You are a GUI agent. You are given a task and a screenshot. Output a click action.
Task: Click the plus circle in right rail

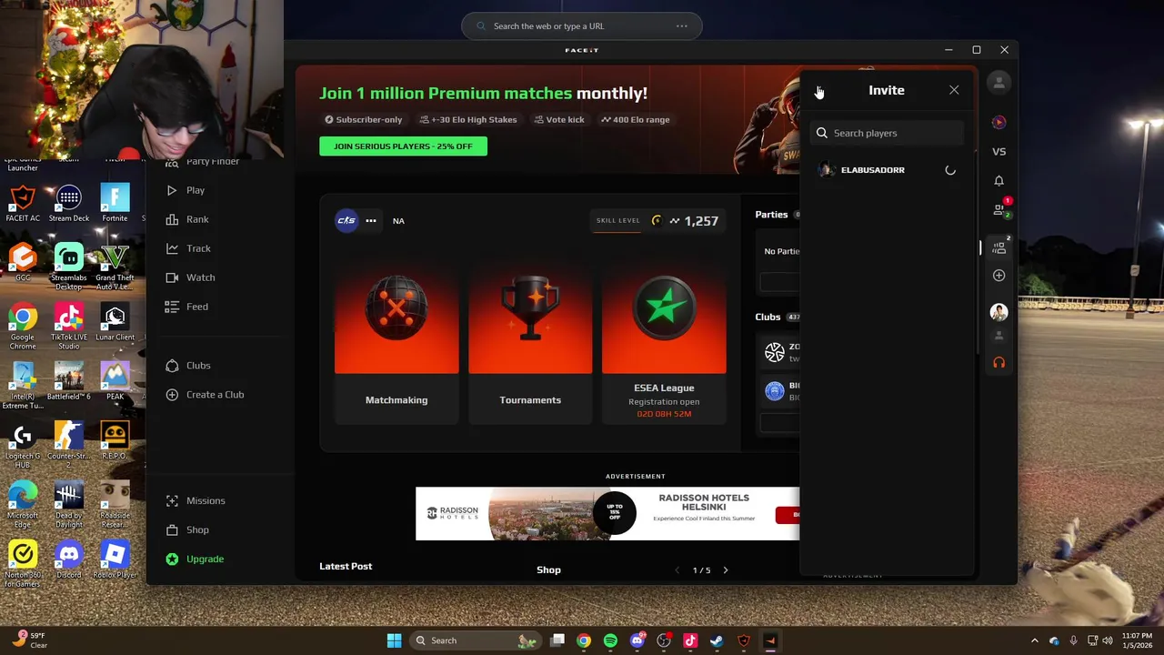(x=998, y=276)
